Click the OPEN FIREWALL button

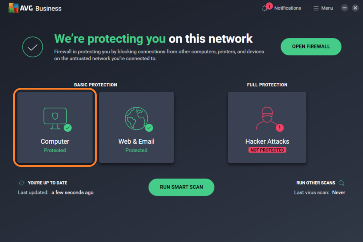(x=311, y=46)
